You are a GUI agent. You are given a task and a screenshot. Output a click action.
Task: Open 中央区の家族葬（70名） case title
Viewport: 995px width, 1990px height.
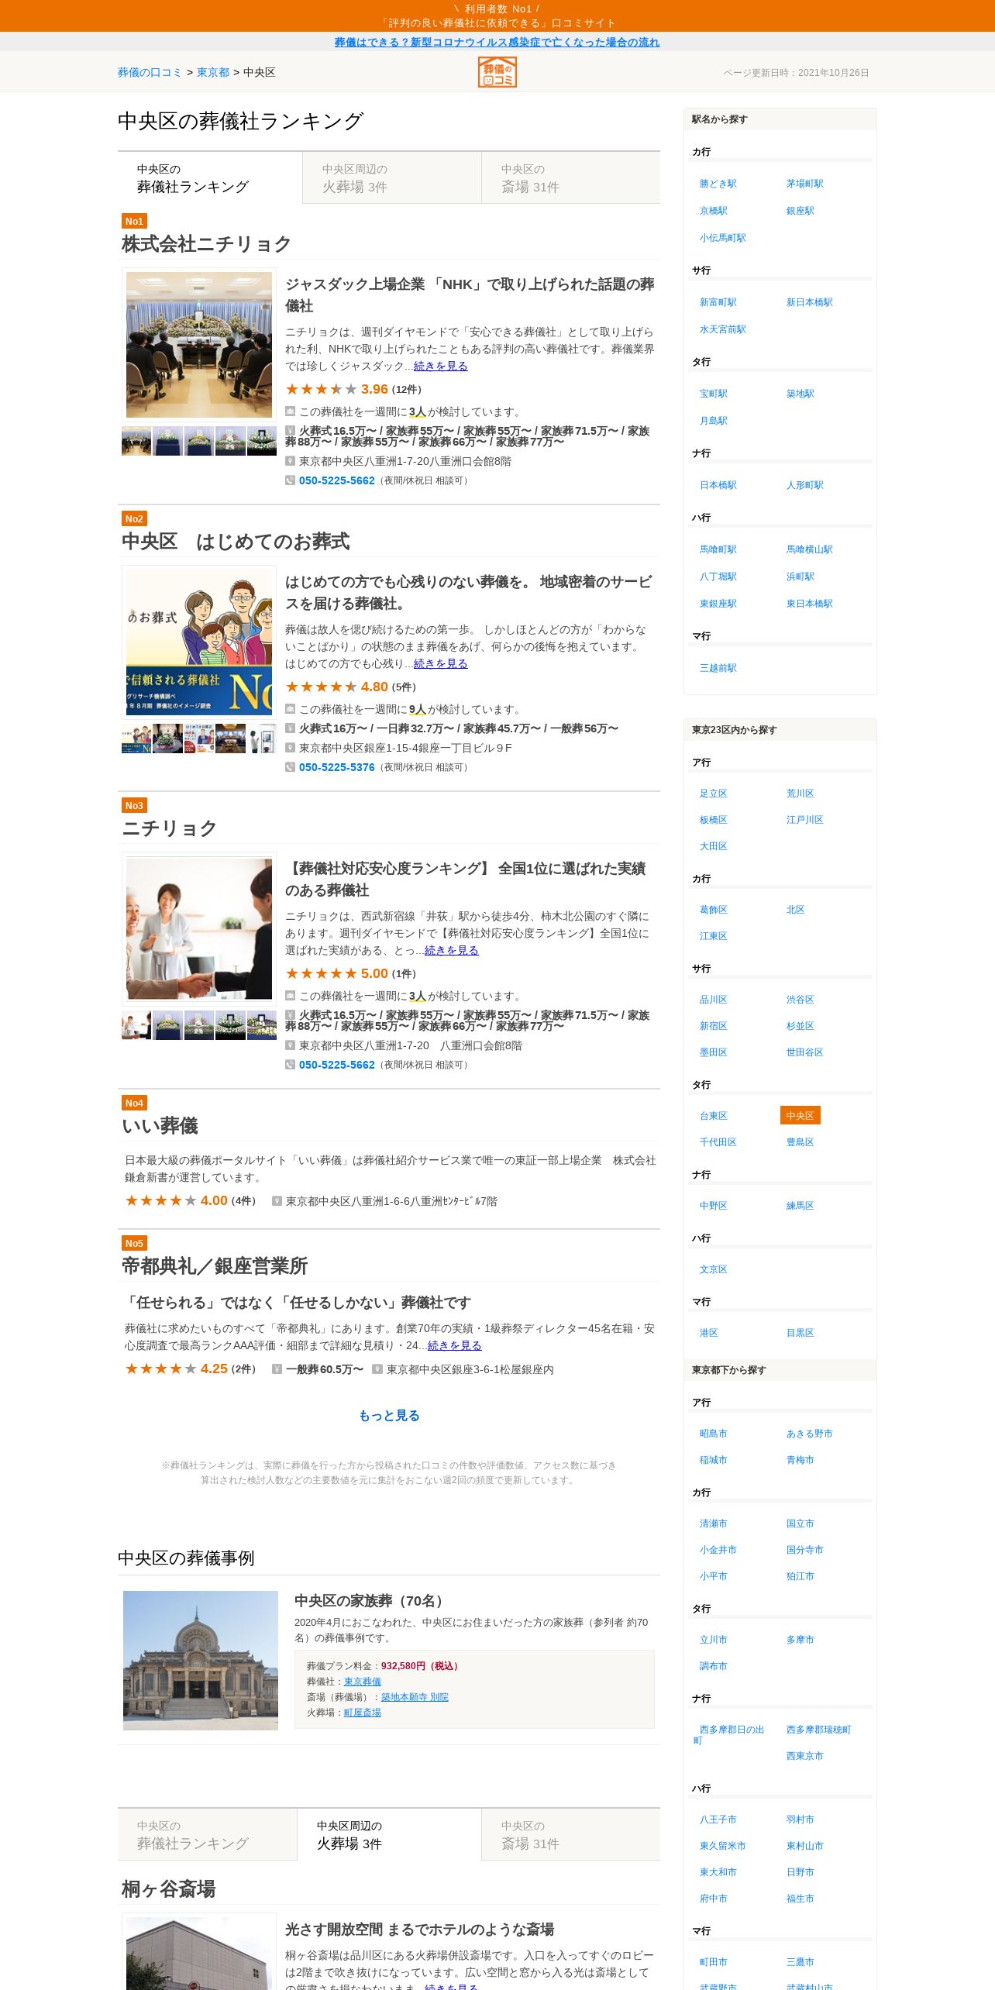[371, 1600]
